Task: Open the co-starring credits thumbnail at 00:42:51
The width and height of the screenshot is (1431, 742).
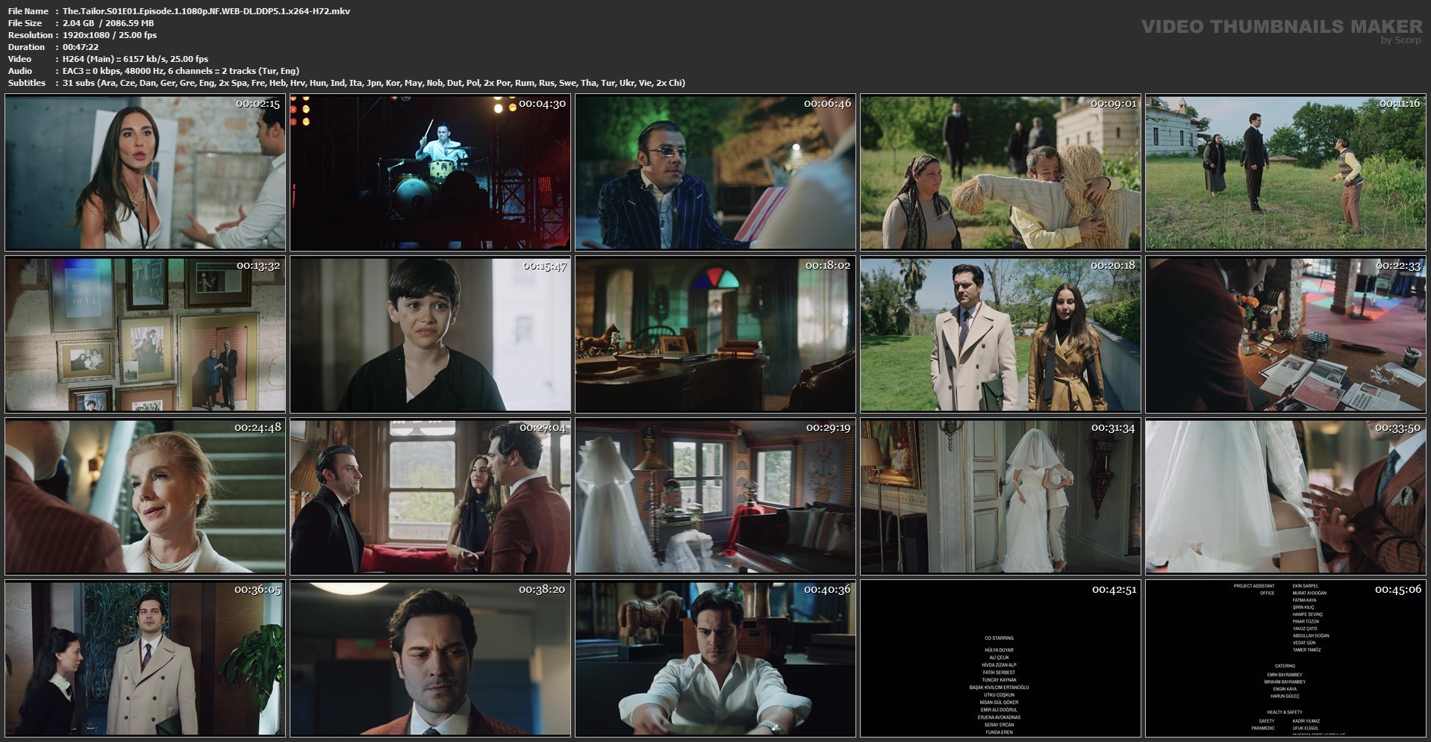Action: (1001, 658)
